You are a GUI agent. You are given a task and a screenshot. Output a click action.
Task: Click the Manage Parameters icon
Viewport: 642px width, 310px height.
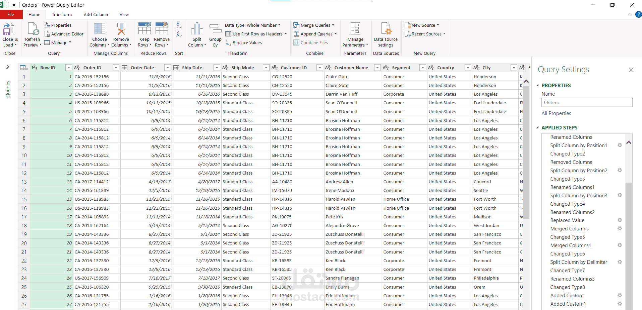(x=355, y=29)
